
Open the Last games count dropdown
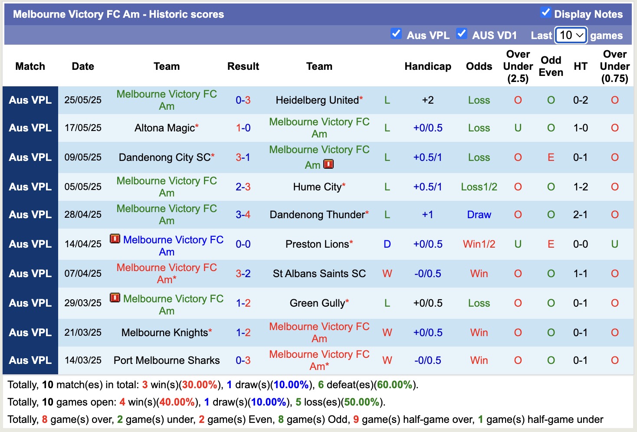[x=571, y=35]
